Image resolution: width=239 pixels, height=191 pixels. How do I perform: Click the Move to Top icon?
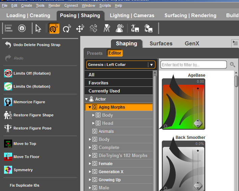coord(8,144)
